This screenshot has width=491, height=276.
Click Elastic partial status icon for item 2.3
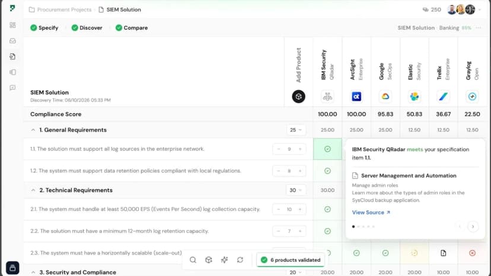coord(415,253)
